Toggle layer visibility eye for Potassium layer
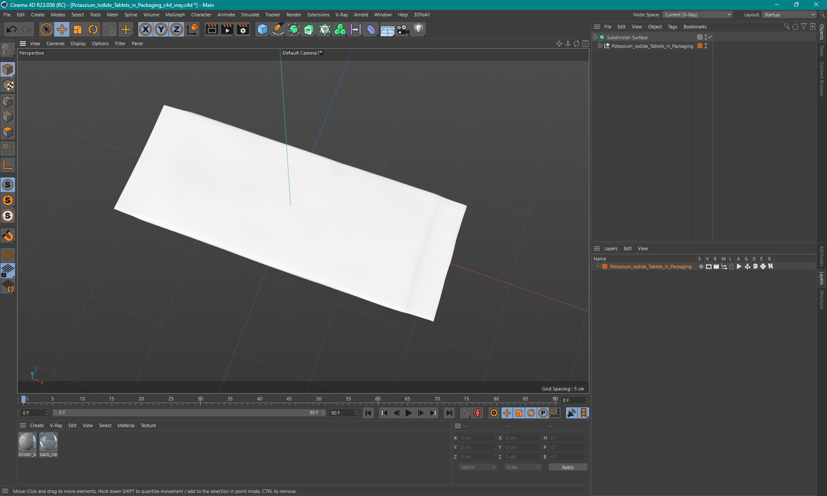 point(709,267)
